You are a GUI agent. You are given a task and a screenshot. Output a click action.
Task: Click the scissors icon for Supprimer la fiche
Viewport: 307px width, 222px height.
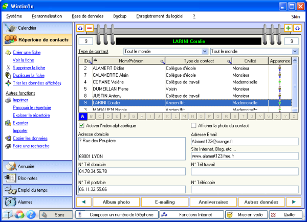click(x=8, y=68)
